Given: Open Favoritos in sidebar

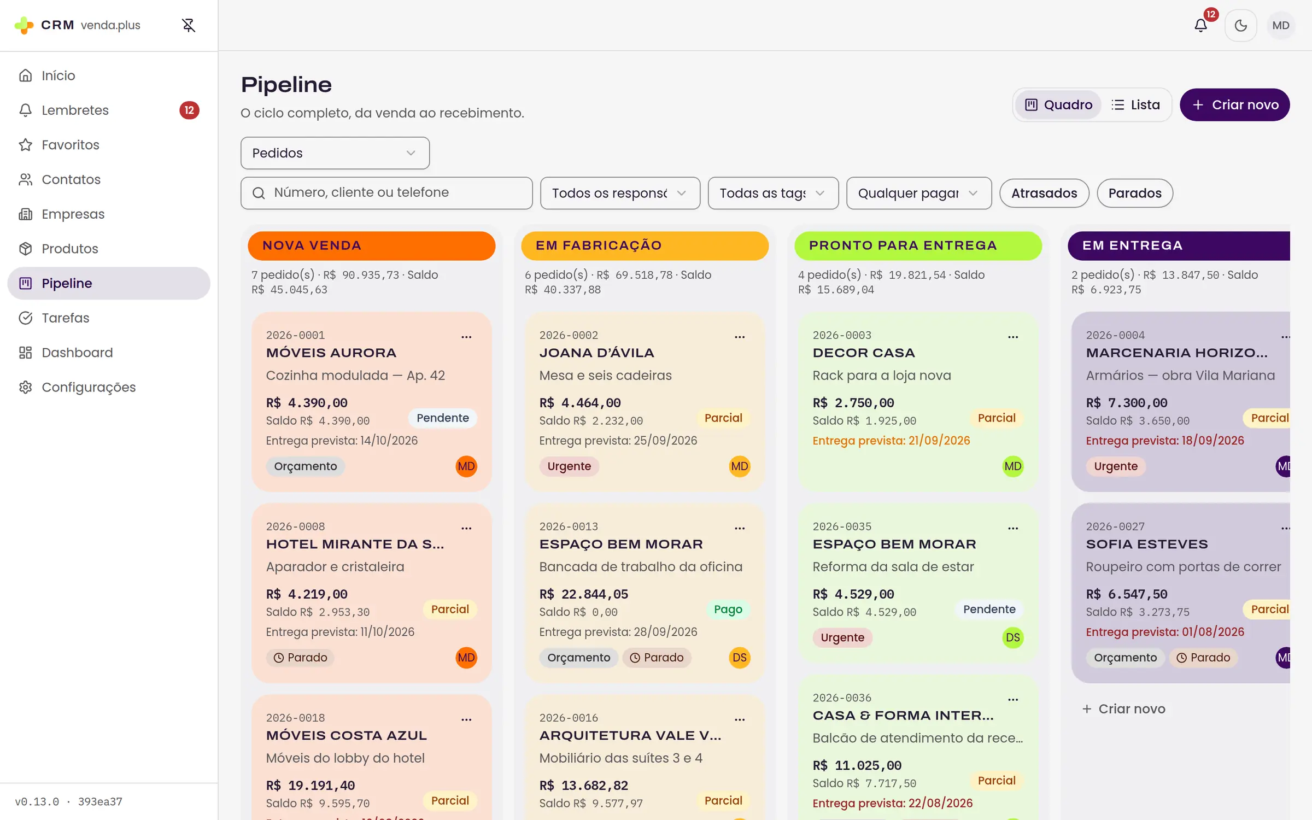Looking at the screenshot, I should [x=109, y=145].
